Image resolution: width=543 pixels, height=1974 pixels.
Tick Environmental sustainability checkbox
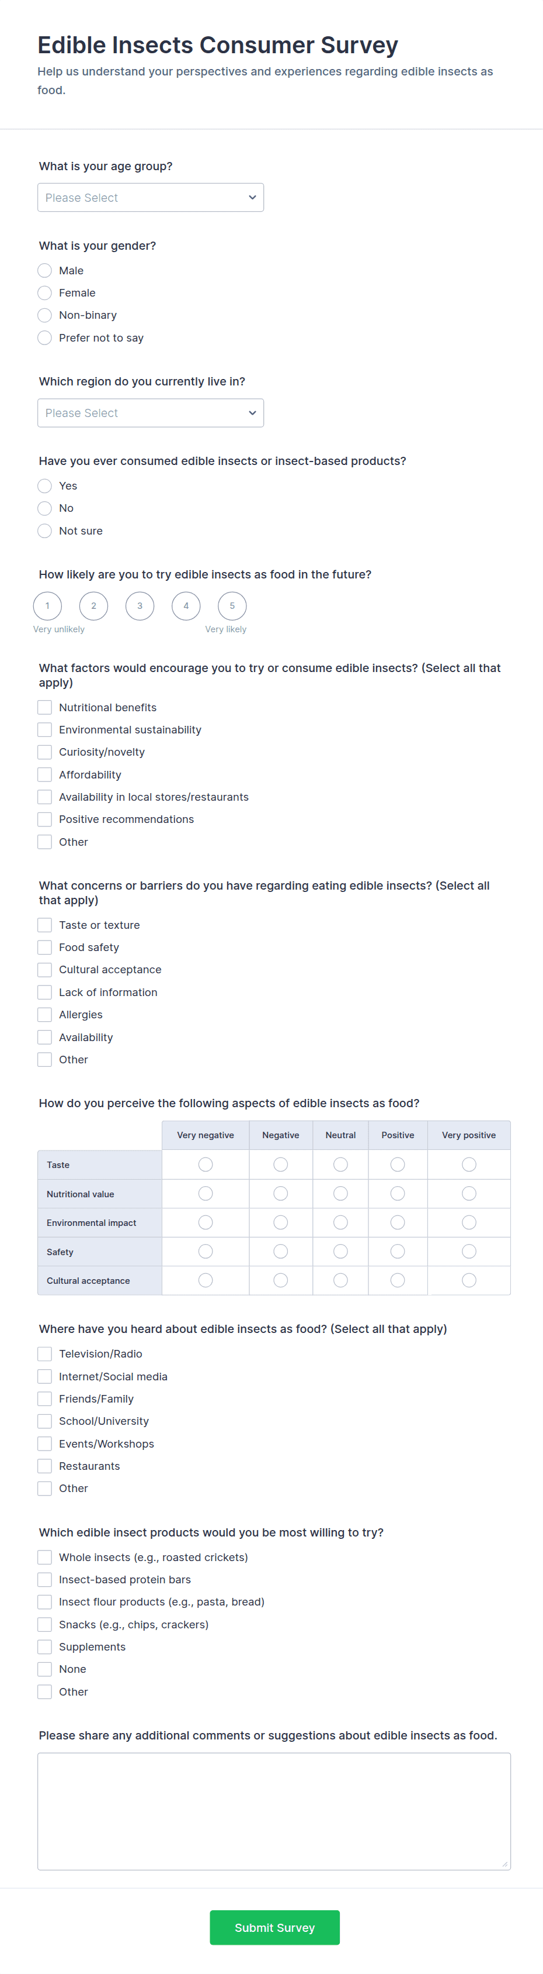pyautogui.click(x=44, y=731)
